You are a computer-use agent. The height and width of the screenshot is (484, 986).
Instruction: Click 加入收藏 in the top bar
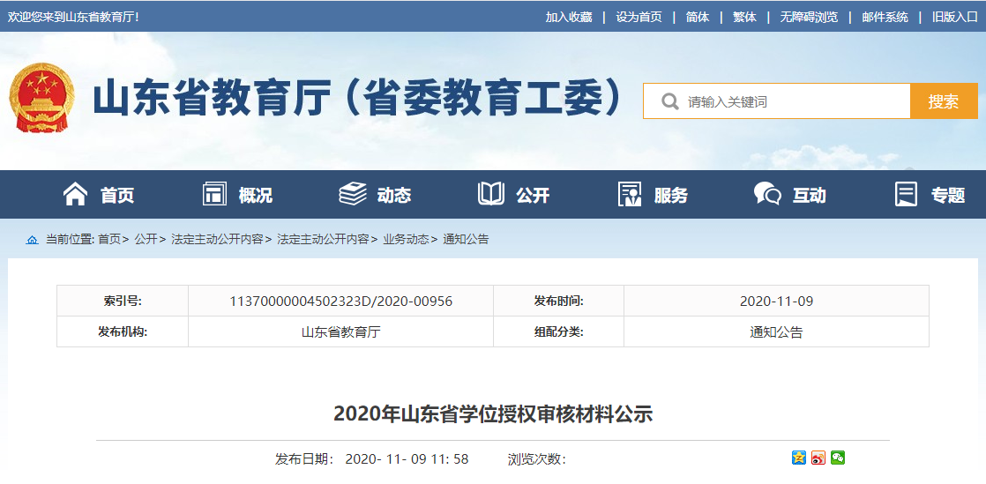[x=569, y=17]
